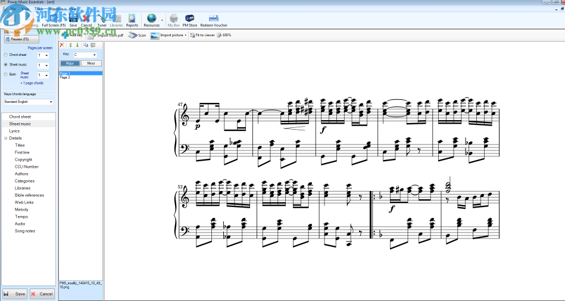
Task: Open the View menu
Action: coord(25,9)
